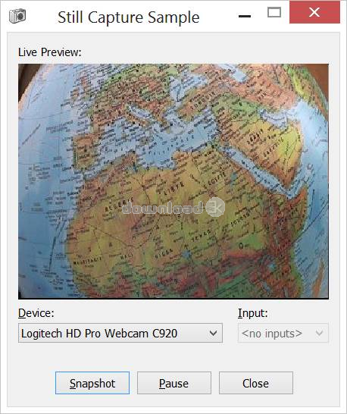Image resolution: width=347 pixels, height=414 pixels.
Task: Select the Logitech HD Pro Webcam C920 field
Action: pos(120,333)
